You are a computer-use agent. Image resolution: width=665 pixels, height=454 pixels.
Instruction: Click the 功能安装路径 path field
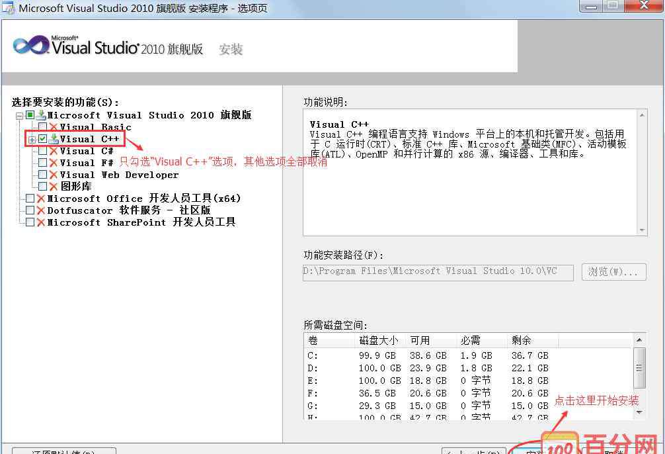click(438, 272)
